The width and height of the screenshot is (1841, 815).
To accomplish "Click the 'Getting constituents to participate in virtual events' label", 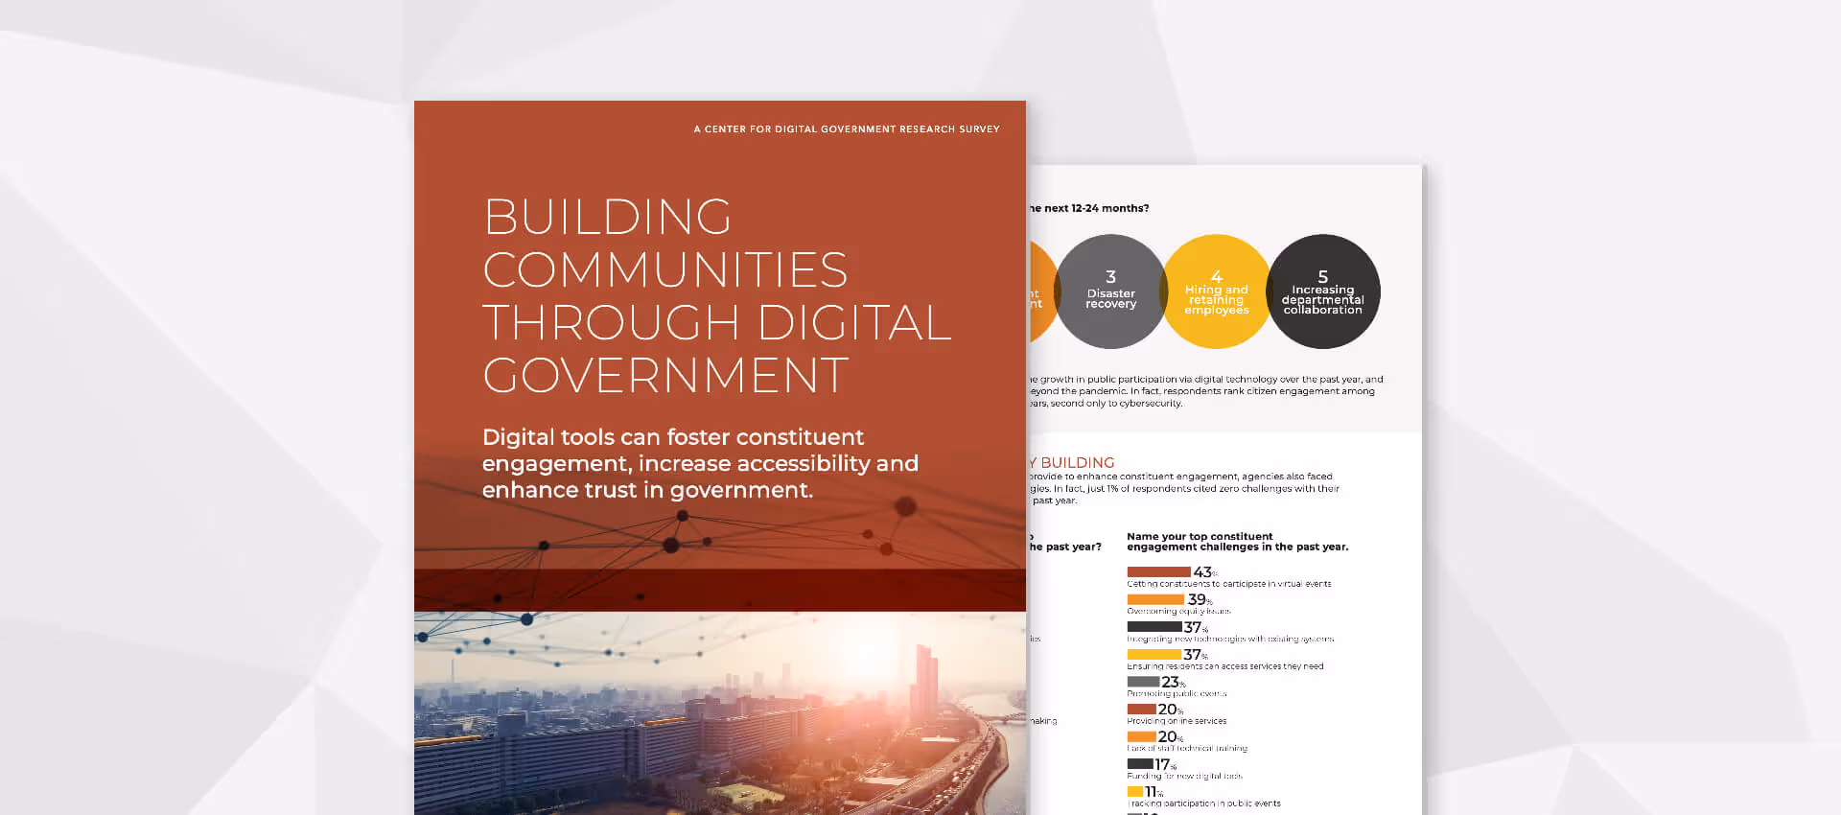I will (1228, 584).
